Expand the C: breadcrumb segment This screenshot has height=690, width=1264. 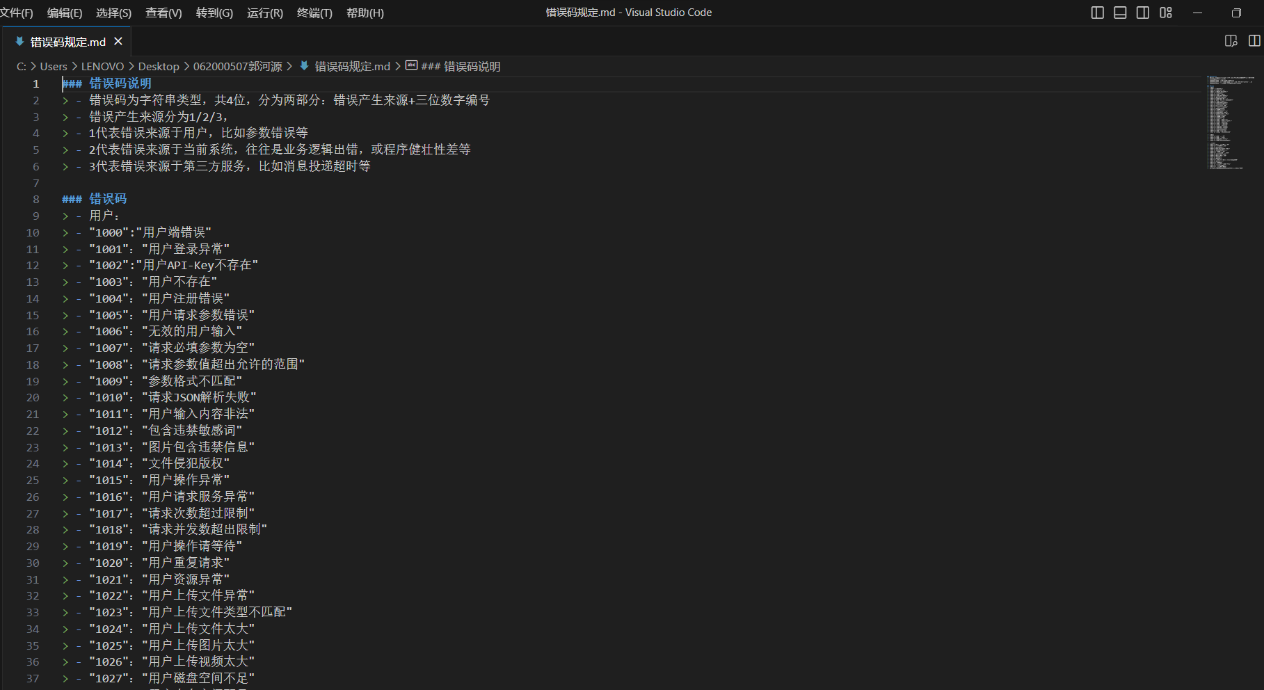(22, 67)
